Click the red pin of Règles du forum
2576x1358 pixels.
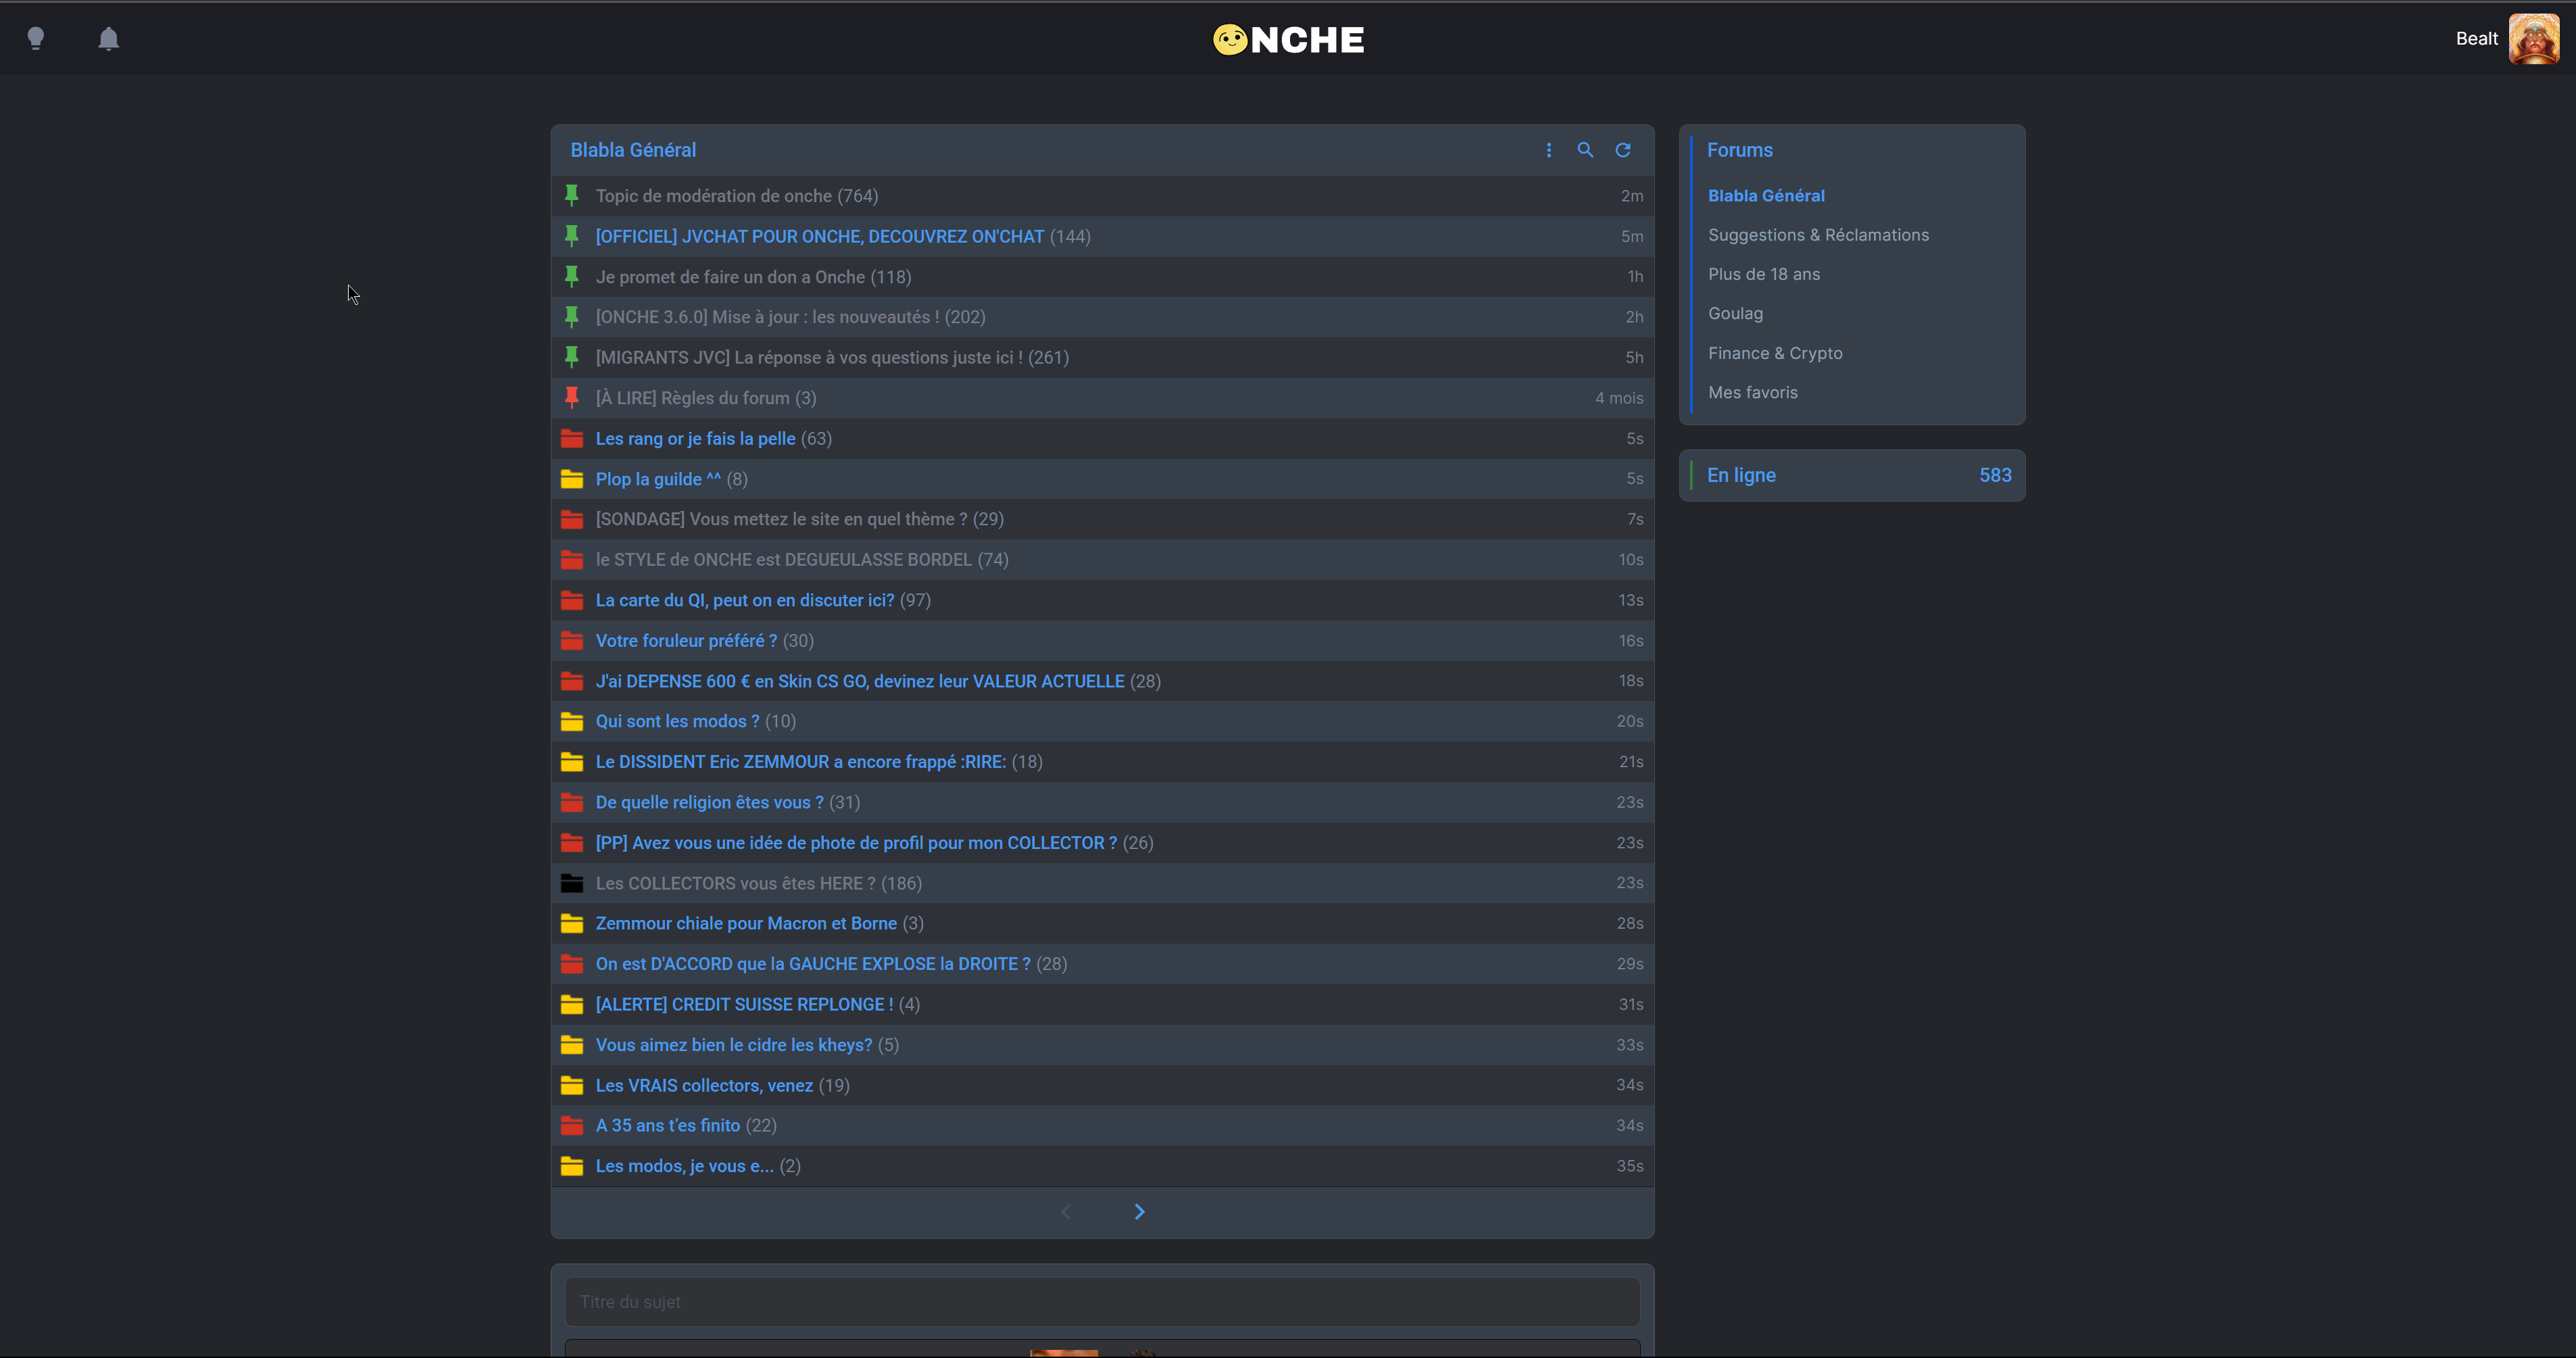572,398
